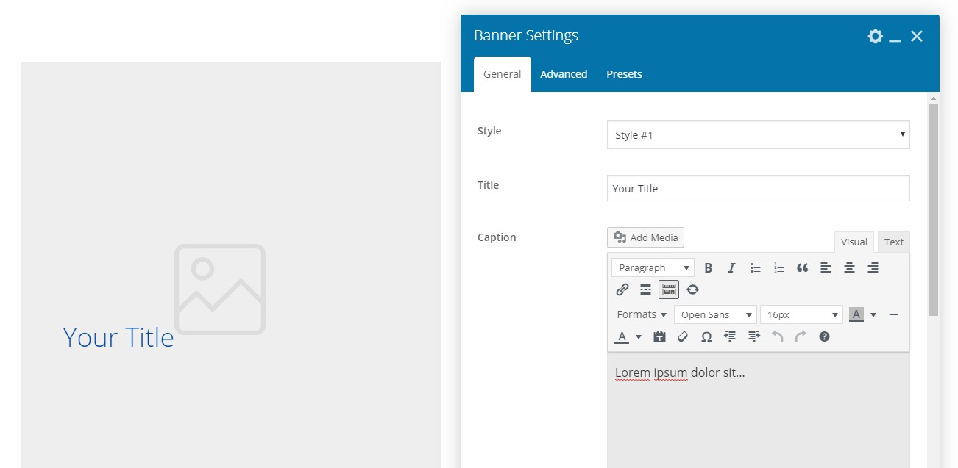This screenshot has width=958, height=468.
Task: Switch to the Advanced tab
Action: pyautogui.click(x=564, y=74)
